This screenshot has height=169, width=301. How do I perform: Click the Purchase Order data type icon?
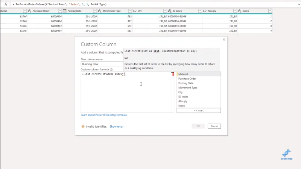(x=30, y=11)
